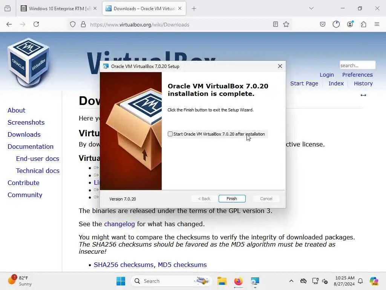Image resolution: width=386 pixels, height=290 pixels.
Task: Open the Extensions puzzle icon
Action: tap(363, 24)
